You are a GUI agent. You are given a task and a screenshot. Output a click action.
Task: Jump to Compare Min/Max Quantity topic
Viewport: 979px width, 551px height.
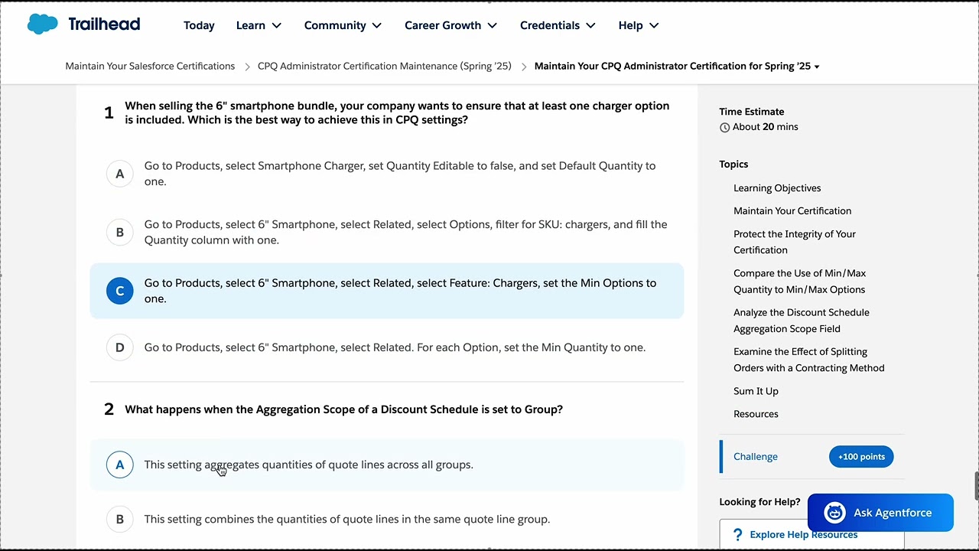pos(799,281)
